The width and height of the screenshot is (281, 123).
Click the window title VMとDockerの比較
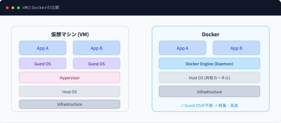click(x=41, y=8)
